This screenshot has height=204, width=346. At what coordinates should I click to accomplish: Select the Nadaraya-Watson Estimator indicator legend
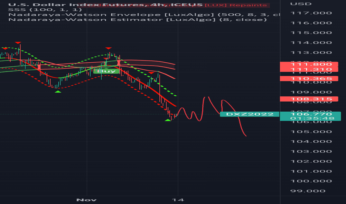coord(137,20)
